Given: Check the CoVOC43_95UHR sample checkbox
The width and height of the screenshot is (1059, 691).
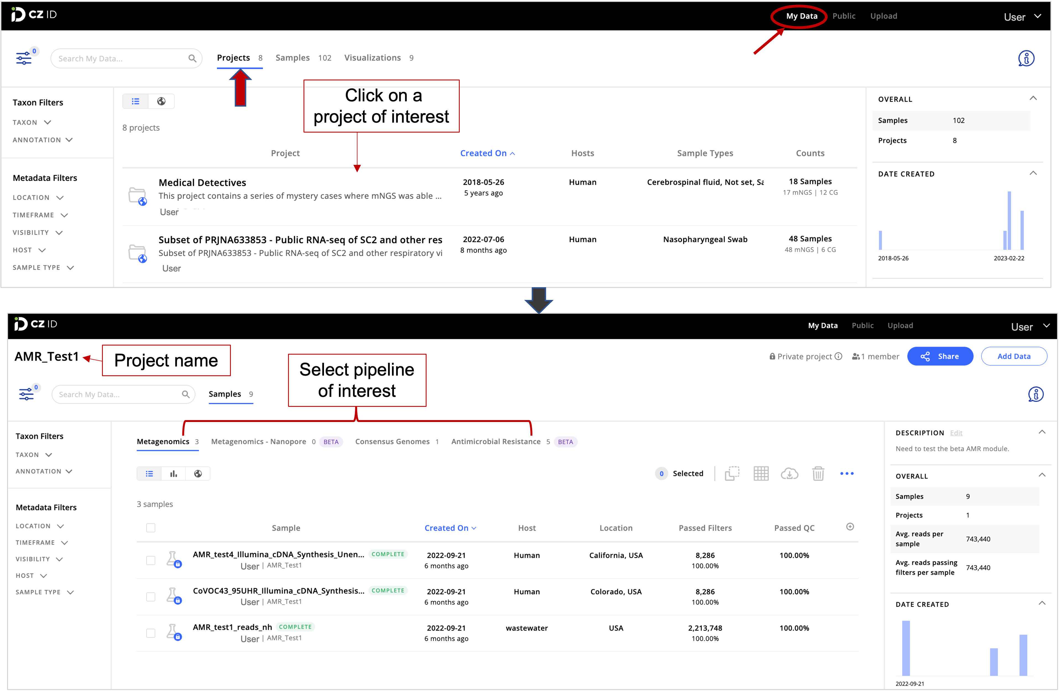Looking at the screenshot, I should point(151,597).
